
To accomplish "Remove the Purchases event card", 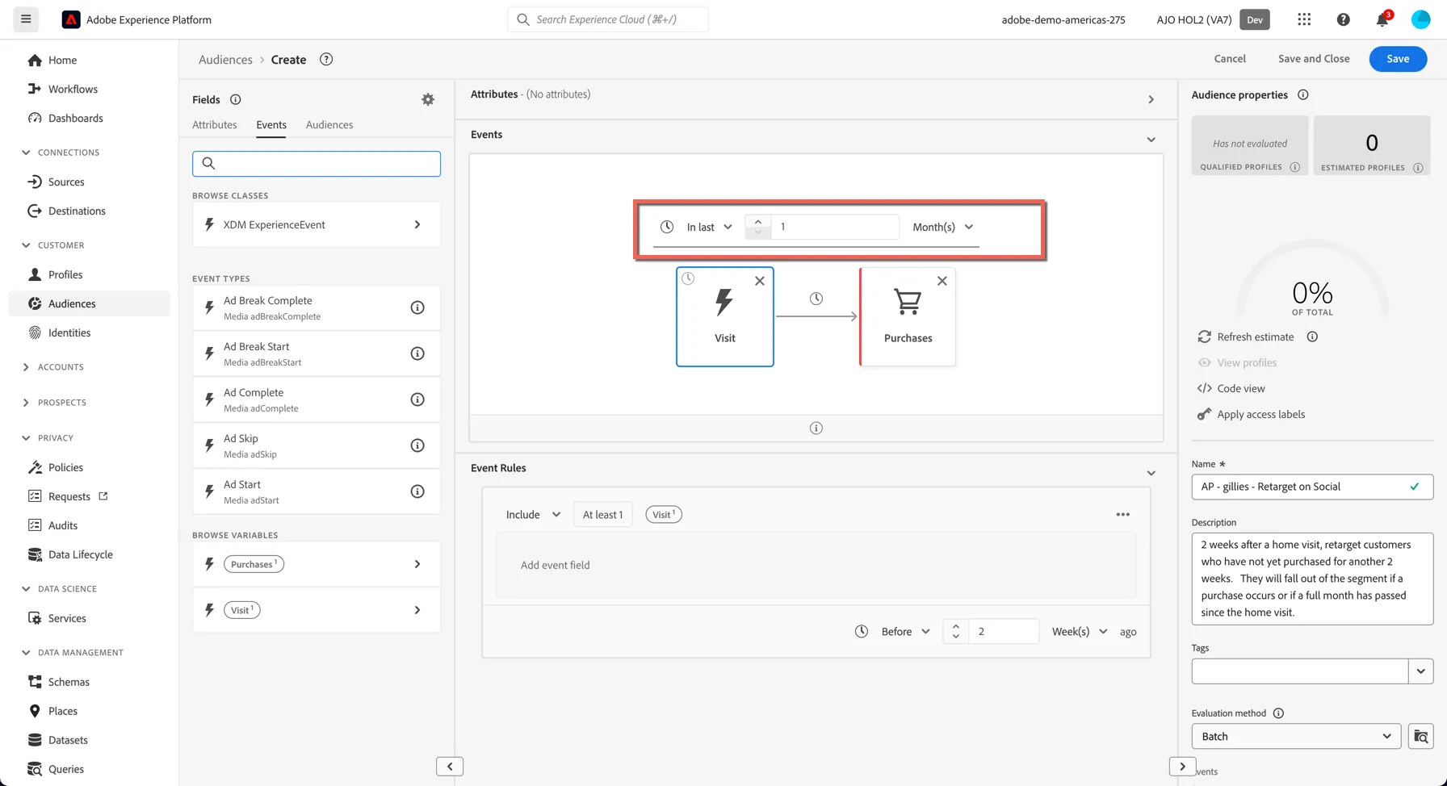I will (942, 281).
